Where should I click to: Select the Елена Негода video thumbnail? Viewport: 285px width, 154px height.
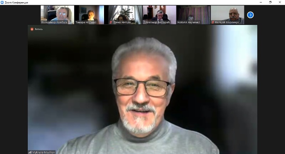(x=125, y=15)
